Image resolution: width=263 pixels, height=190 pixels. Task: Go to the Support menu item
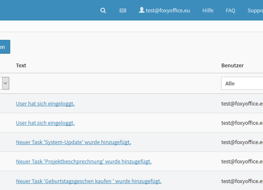pyautogui.click(x=255, y=10)
